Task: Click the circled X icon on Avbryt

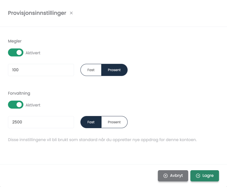Action: (x=166, y=176)
